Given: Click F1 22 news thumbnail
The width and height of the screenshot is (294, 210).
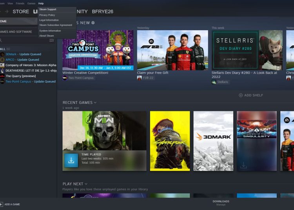Looking at the screenshot, I should (x=172, y=50).
